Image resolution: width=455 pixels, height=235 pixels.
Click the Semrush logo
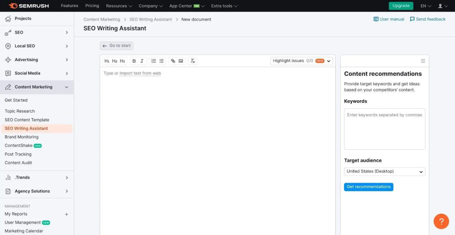[29, 6]
